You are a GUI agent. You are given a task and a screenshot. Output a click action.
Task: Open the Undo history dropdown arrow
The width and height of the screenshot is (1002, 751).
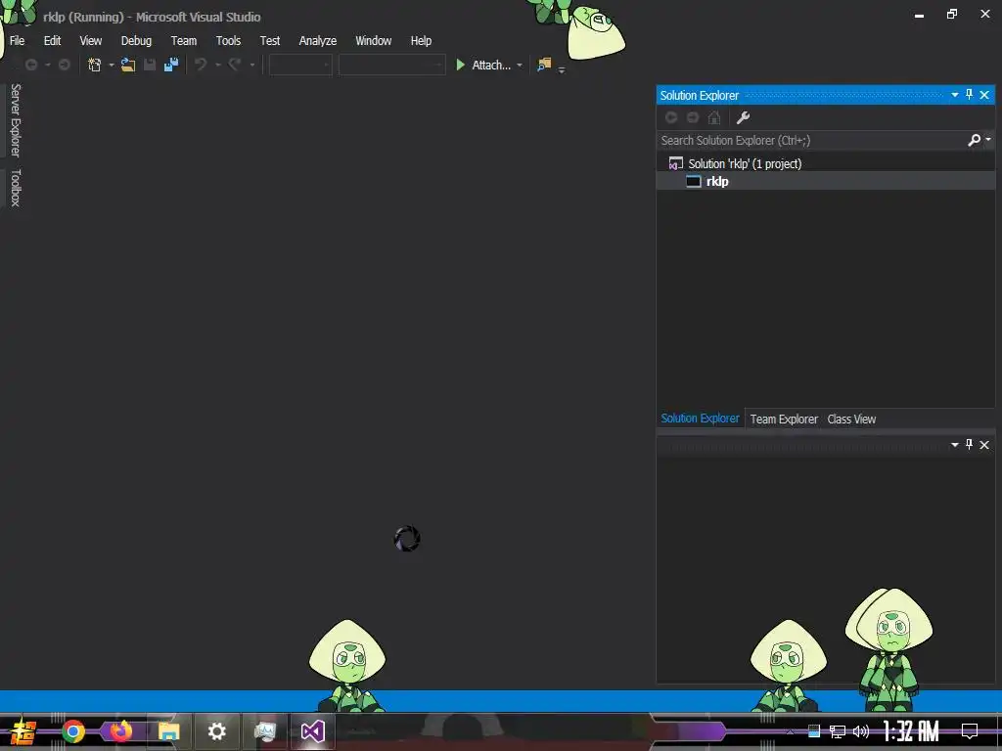[217, 66]
